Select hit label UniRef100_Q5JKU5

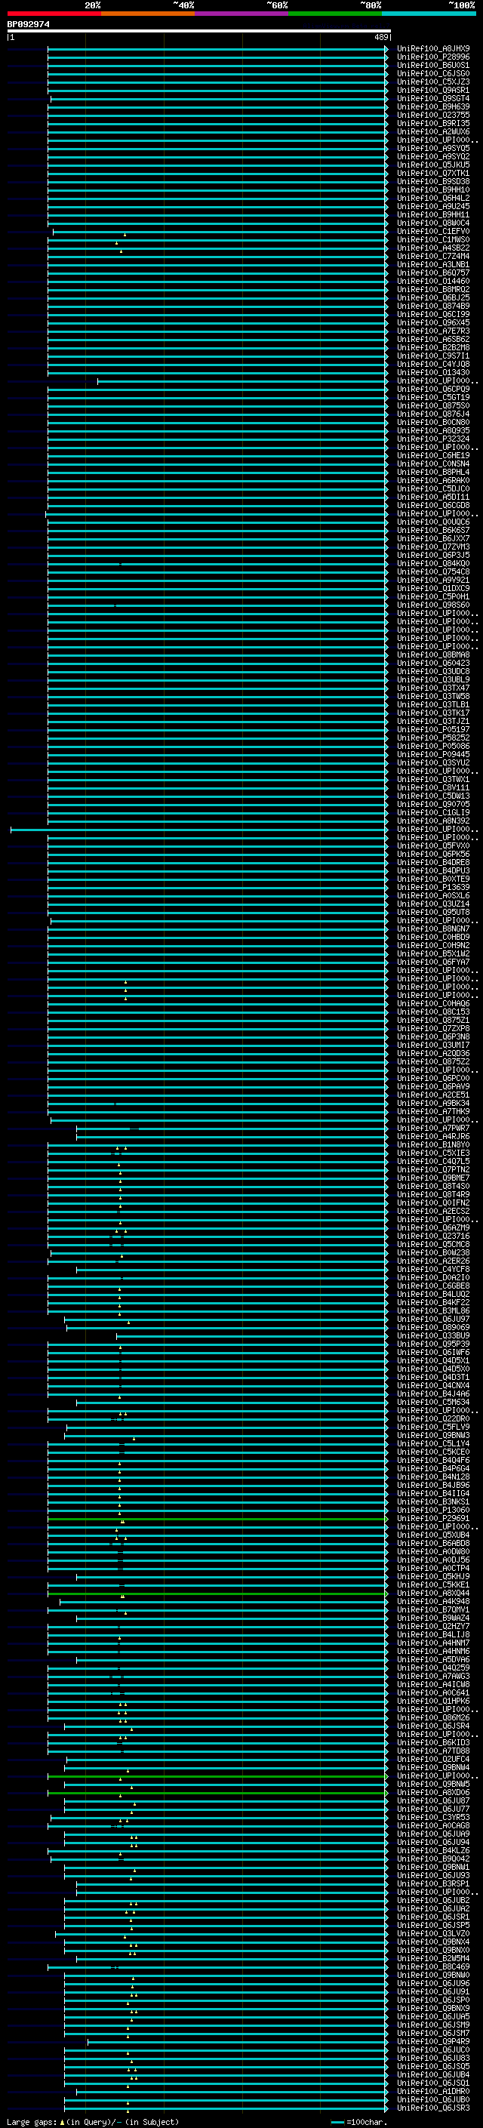[433, 165]
